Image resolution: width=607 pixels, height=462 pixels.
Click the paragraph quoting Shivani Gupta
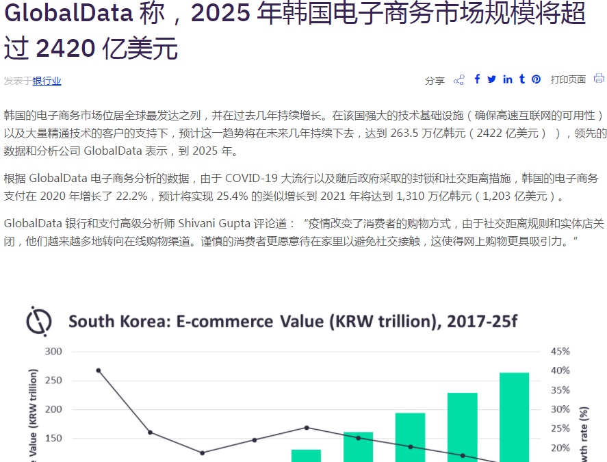tap(303, 233)
